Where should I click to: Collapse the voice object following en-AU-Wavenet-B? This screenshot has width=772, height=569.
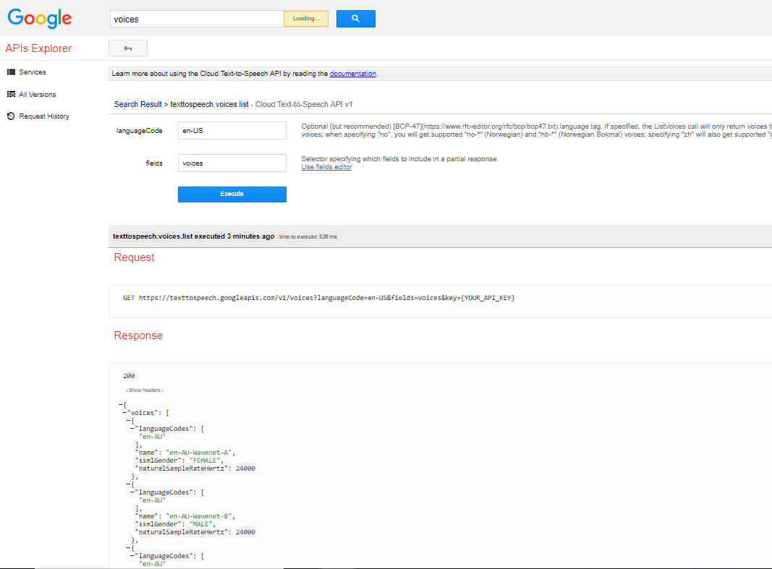click(129, 547)
